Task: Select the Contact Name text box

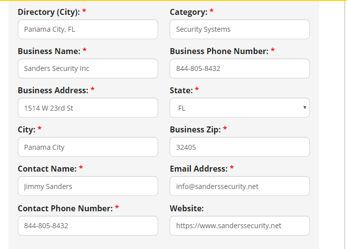Action: (x=88, y=187)
